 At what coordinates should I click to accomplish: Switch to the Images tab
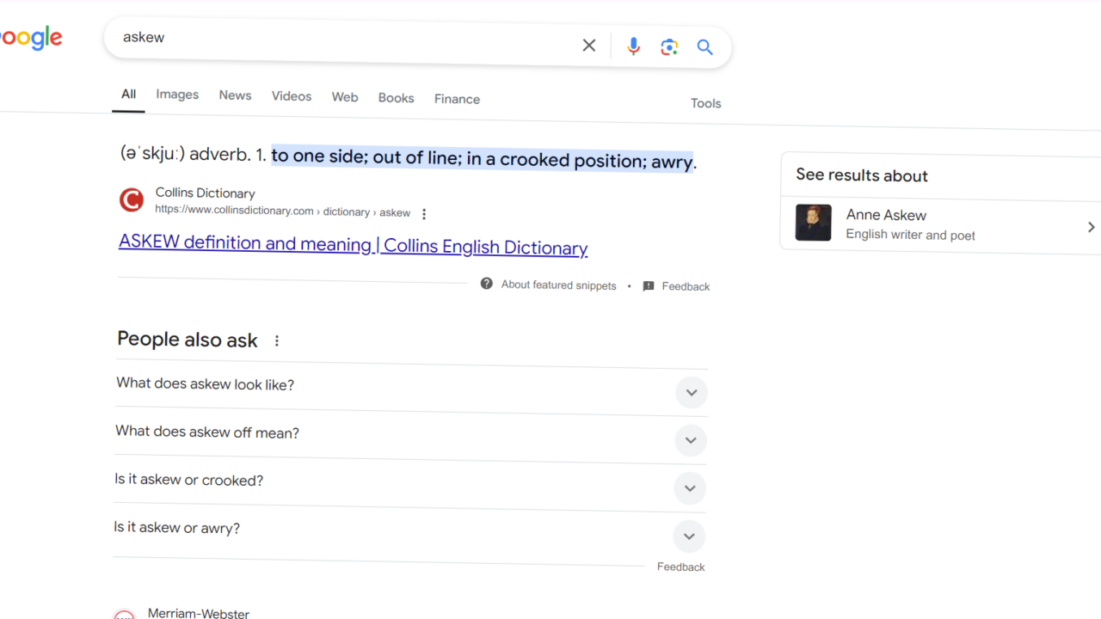[x=176, y=95]
